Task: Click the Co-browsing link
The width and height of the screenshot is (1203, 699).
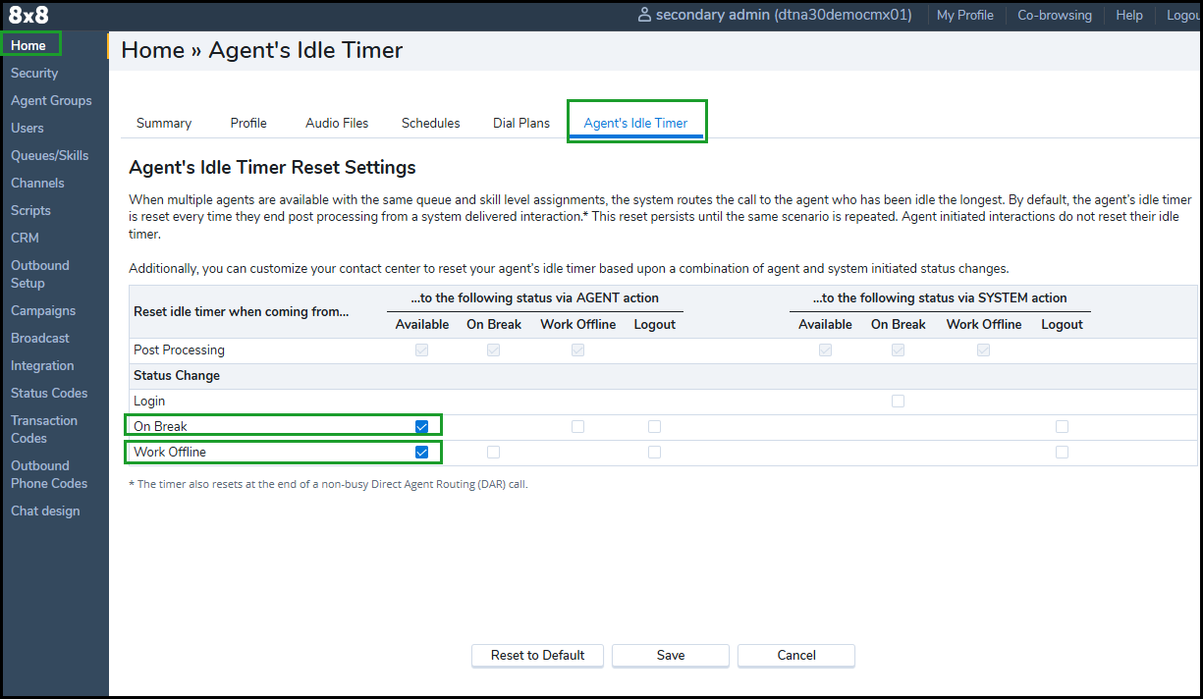Action: [x=1054, y=15]
